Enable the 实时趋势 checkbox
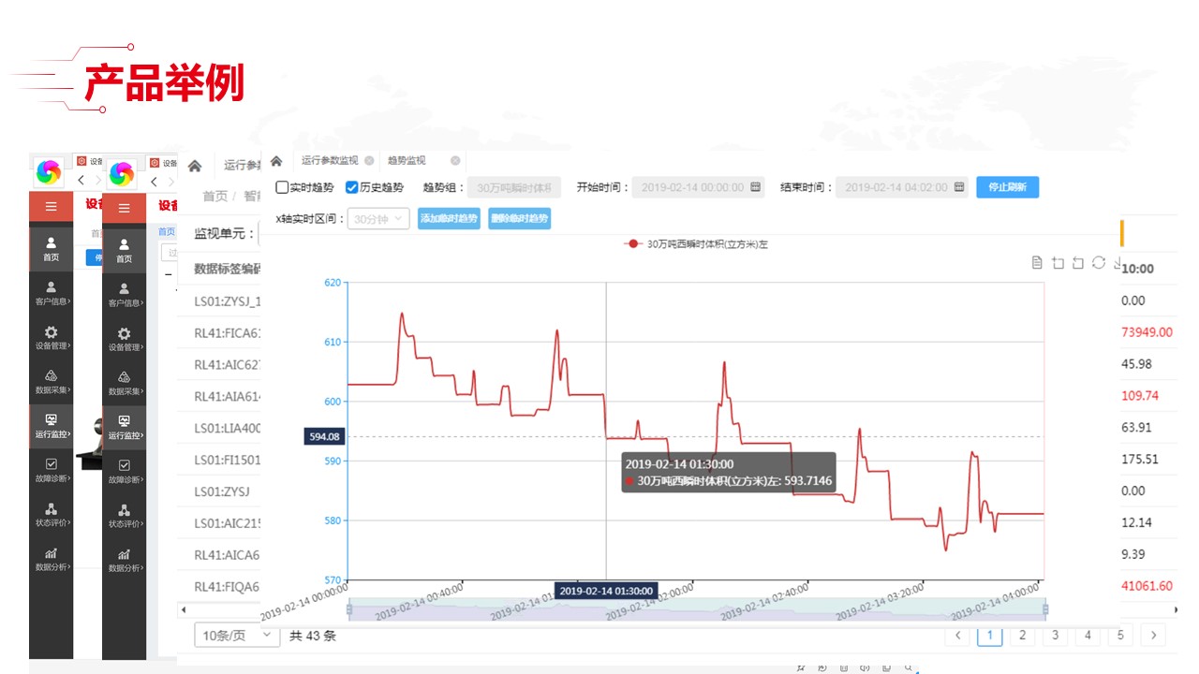 282,186
